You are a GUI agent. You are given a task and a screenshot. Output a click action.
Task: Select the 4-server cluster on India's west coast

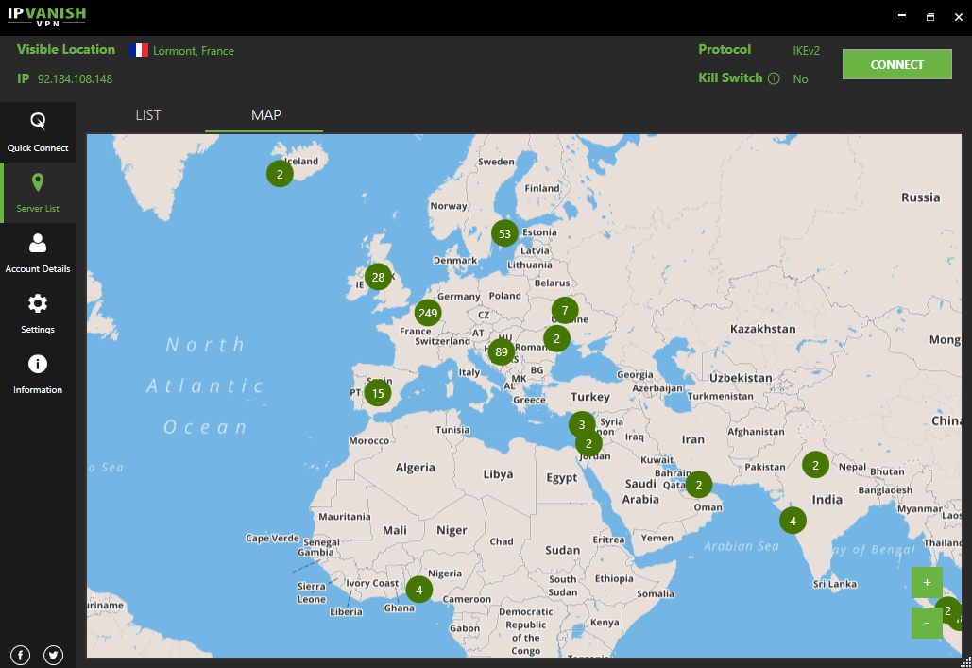click(x=793, y=521)
